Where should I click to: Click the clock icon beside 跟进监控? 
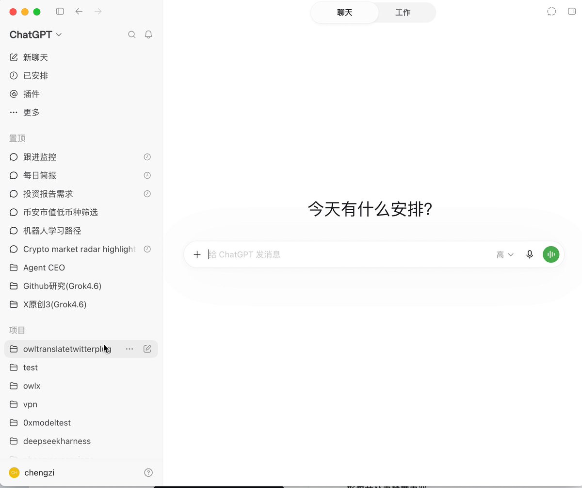tap(147, 157)
